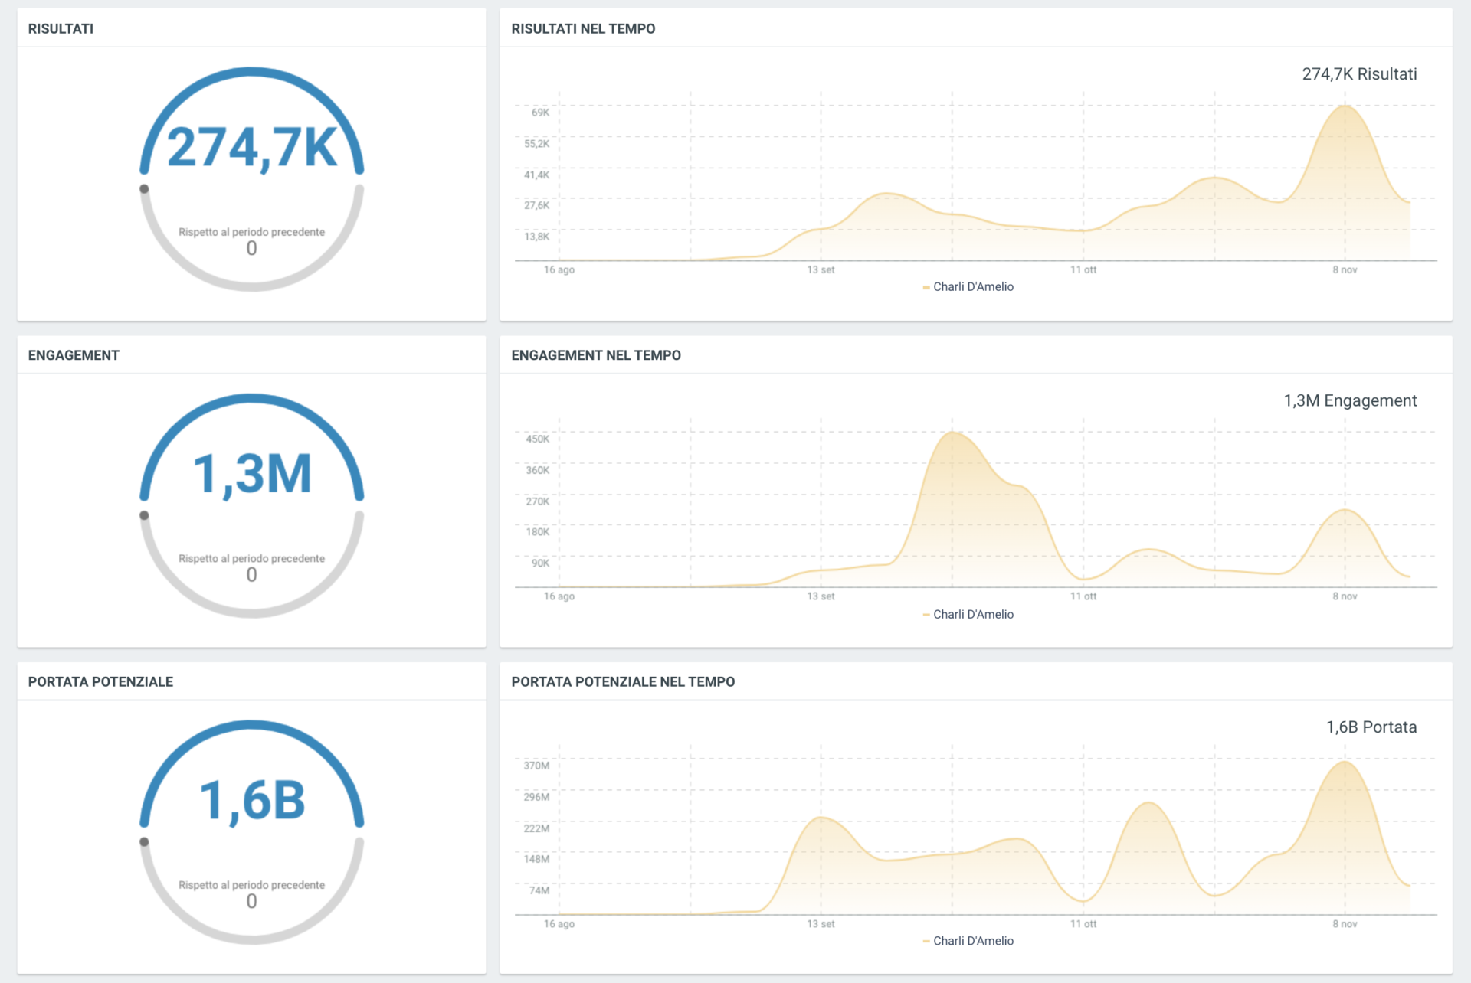Screen dimensions: 1471x983
Task: Toggle Charli D'Amelio legend in Risultati nel tempo chart
Action: pyautogui.click(x=968, y=287)
